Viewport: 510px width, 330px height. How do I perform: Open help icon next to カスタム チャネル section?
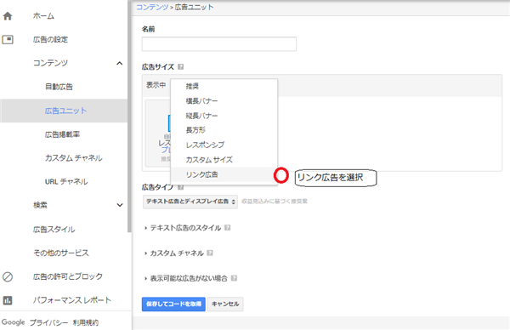coord(210,253)
